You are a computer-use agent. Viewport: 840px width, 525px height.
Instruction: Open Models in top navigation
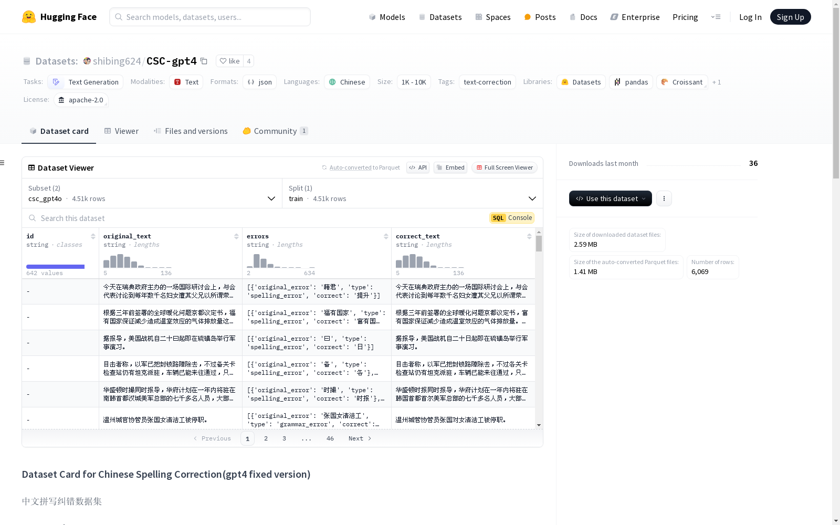coord(387,17)
